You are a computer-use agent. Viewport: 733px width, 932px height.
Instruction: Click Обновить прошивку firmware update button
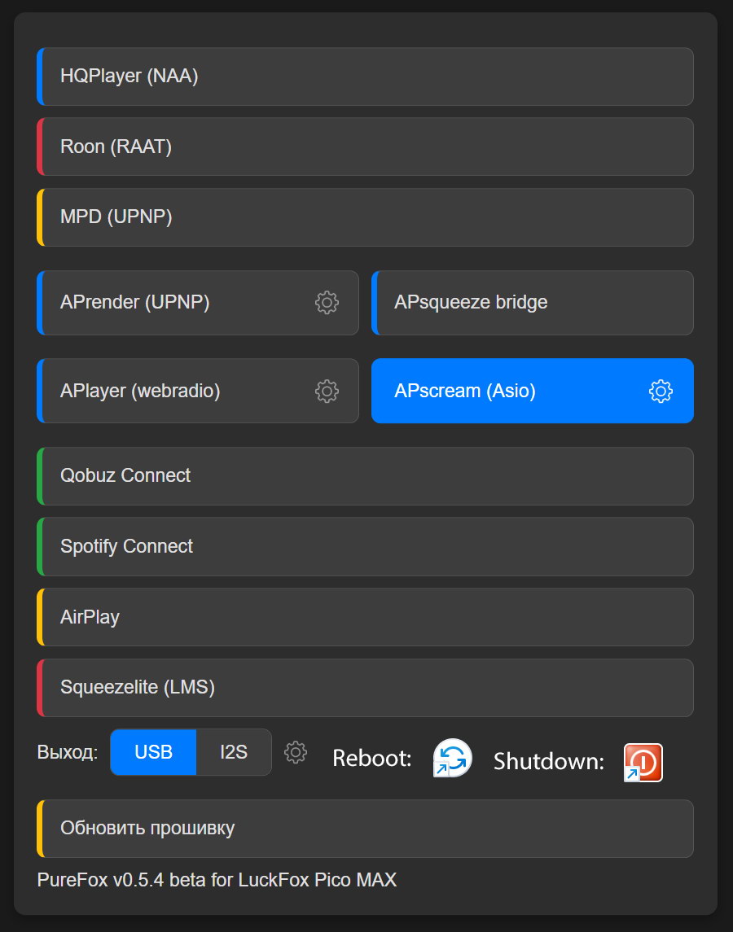click(365, 829)
